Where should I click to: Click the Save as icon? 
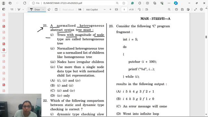tap(188, 9)
